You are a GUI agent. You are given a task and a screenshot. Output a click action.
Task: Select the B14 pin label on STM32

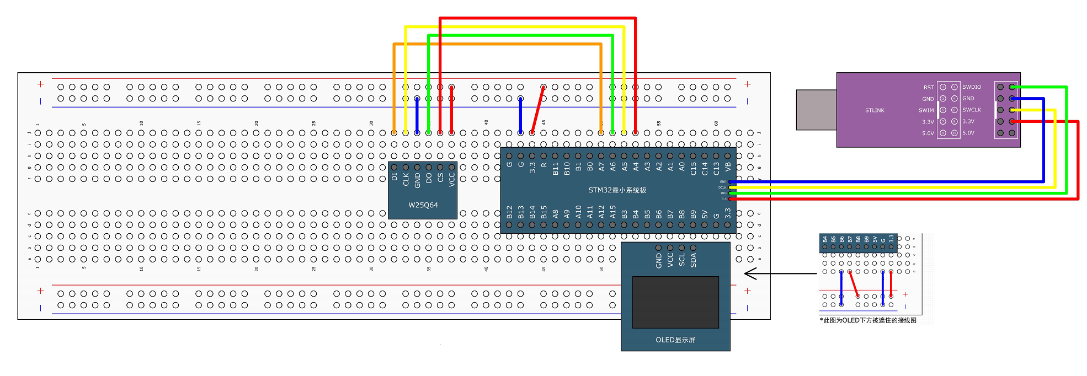click(x=532, y=212)
